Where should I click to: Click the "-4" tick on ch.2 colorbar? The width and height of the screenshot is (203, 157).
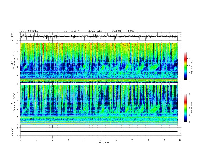[x=189, y=101]
